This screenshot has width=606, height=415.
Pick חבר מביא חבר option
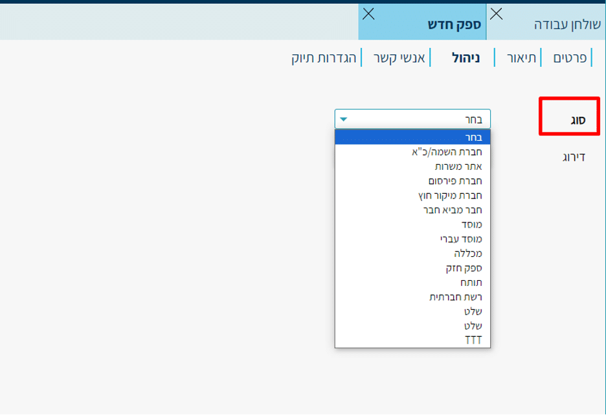(412, 209)
